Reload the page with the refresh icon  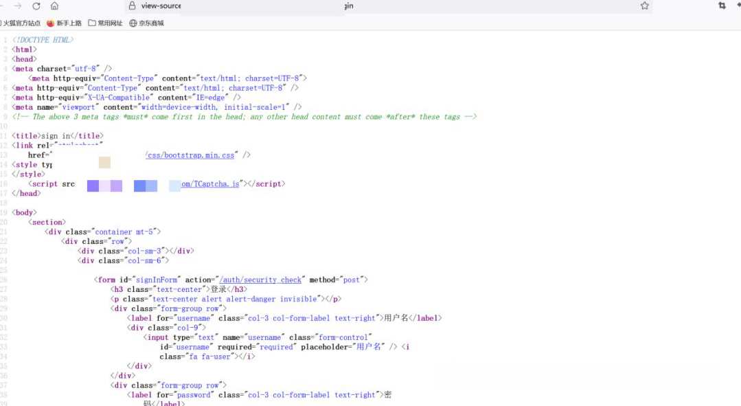(36, 6)
